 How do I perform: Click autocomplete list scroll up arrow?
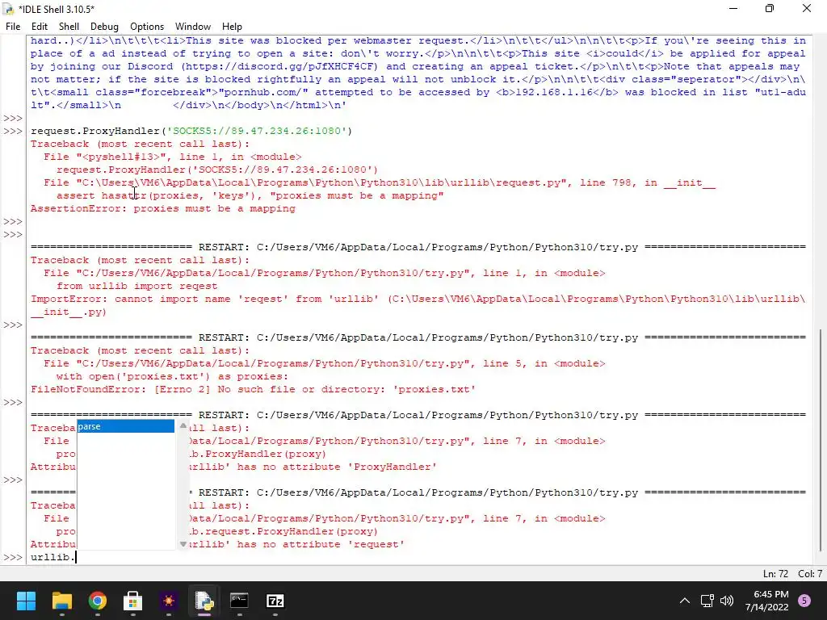tap(183, 425)
